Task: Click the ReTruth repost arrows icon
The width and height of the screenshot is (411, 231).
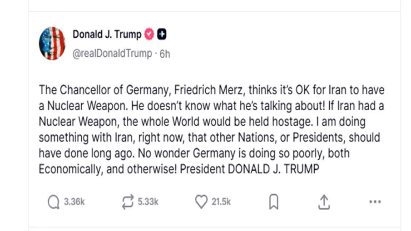Action: [128, 202]
